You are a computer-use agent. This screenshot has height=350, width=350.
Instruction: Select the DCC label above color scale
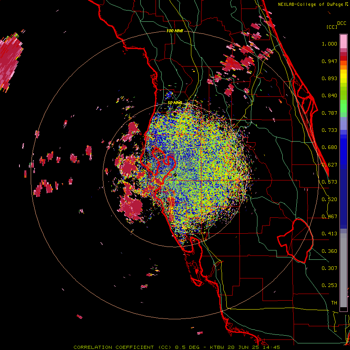341,23
